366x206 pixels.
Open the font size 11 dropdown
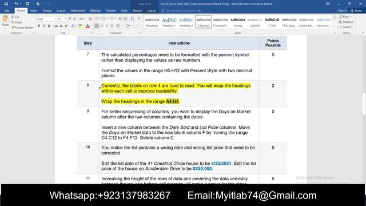(x=65, y=19)
